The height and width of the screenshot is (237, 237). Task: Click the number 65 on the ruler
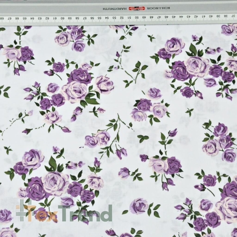pos(24,18)
